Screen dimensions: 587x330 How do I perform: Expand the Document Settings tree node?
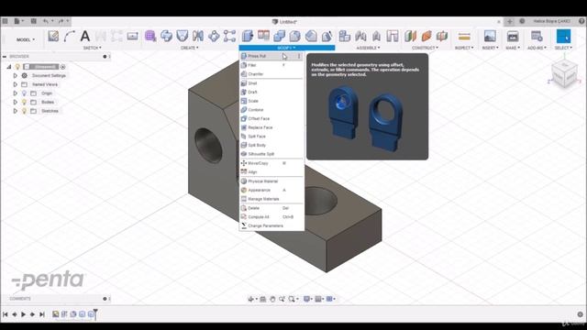pyautogui.click(x=16, y=75)
